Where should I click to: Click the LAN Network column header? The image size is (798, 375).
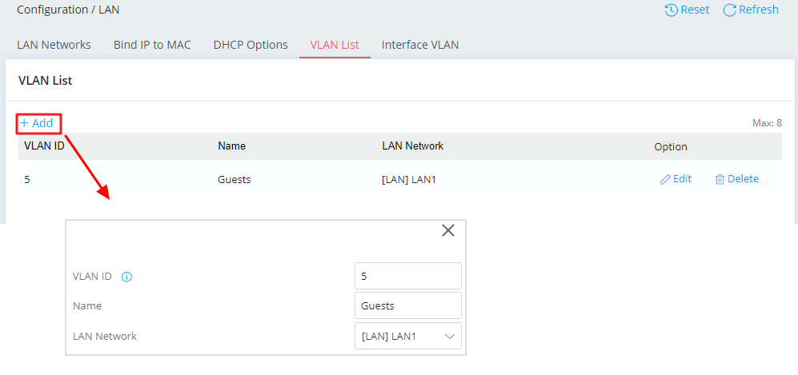click(412, 146)
